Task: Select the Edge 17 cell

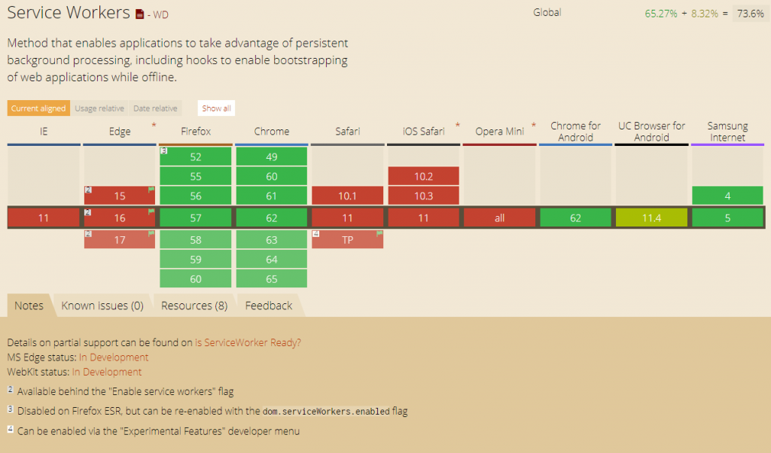Action: [x=120, y=240]
